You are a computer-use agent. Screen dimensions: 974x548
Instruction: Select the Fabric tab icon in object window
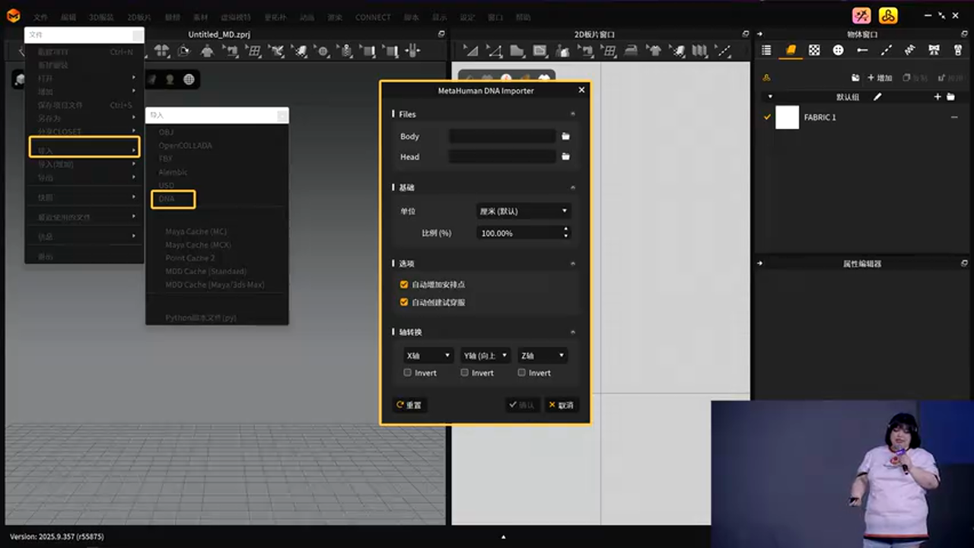[791, 50]
